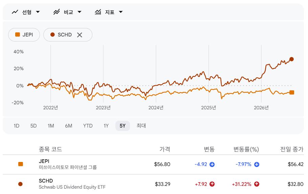The height and width of the screenshot is (194, 308).
Task: Click the 지표 indicators icon
Action: [x=98, y=12]
